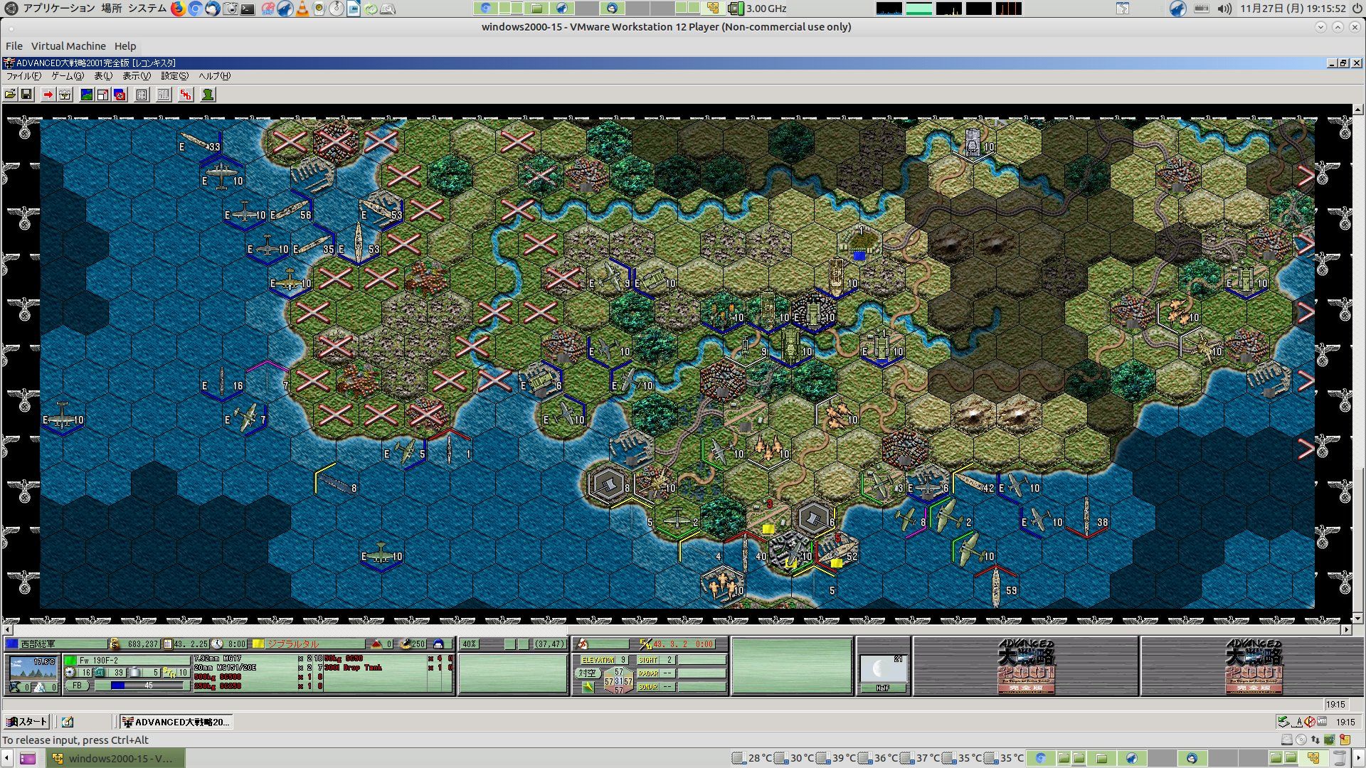Click the open crate toolbar icon
Image resolution: width=1366 pixels, height=768 pixels.
[x=65, y=95]
